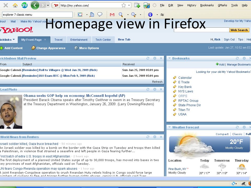Click the URL field showing my.yahoo.com
251x188 pixels.
point(90,5)
